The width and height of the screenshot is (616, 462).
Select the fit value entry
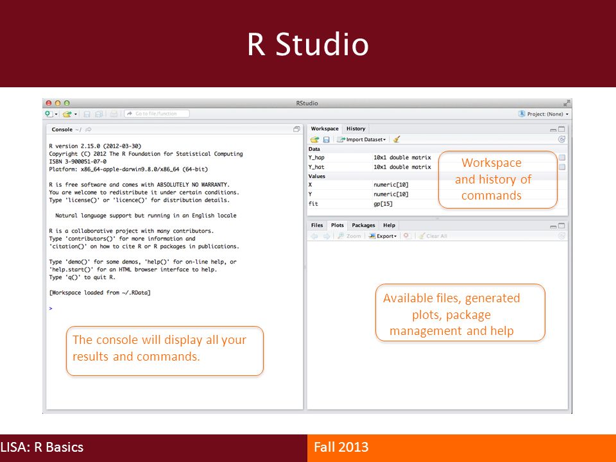point(437,203)
